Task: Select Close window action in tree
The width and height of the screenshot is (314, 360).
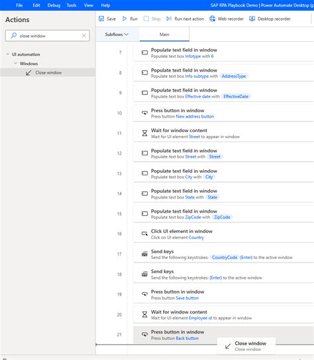Action: click(48, 72)
